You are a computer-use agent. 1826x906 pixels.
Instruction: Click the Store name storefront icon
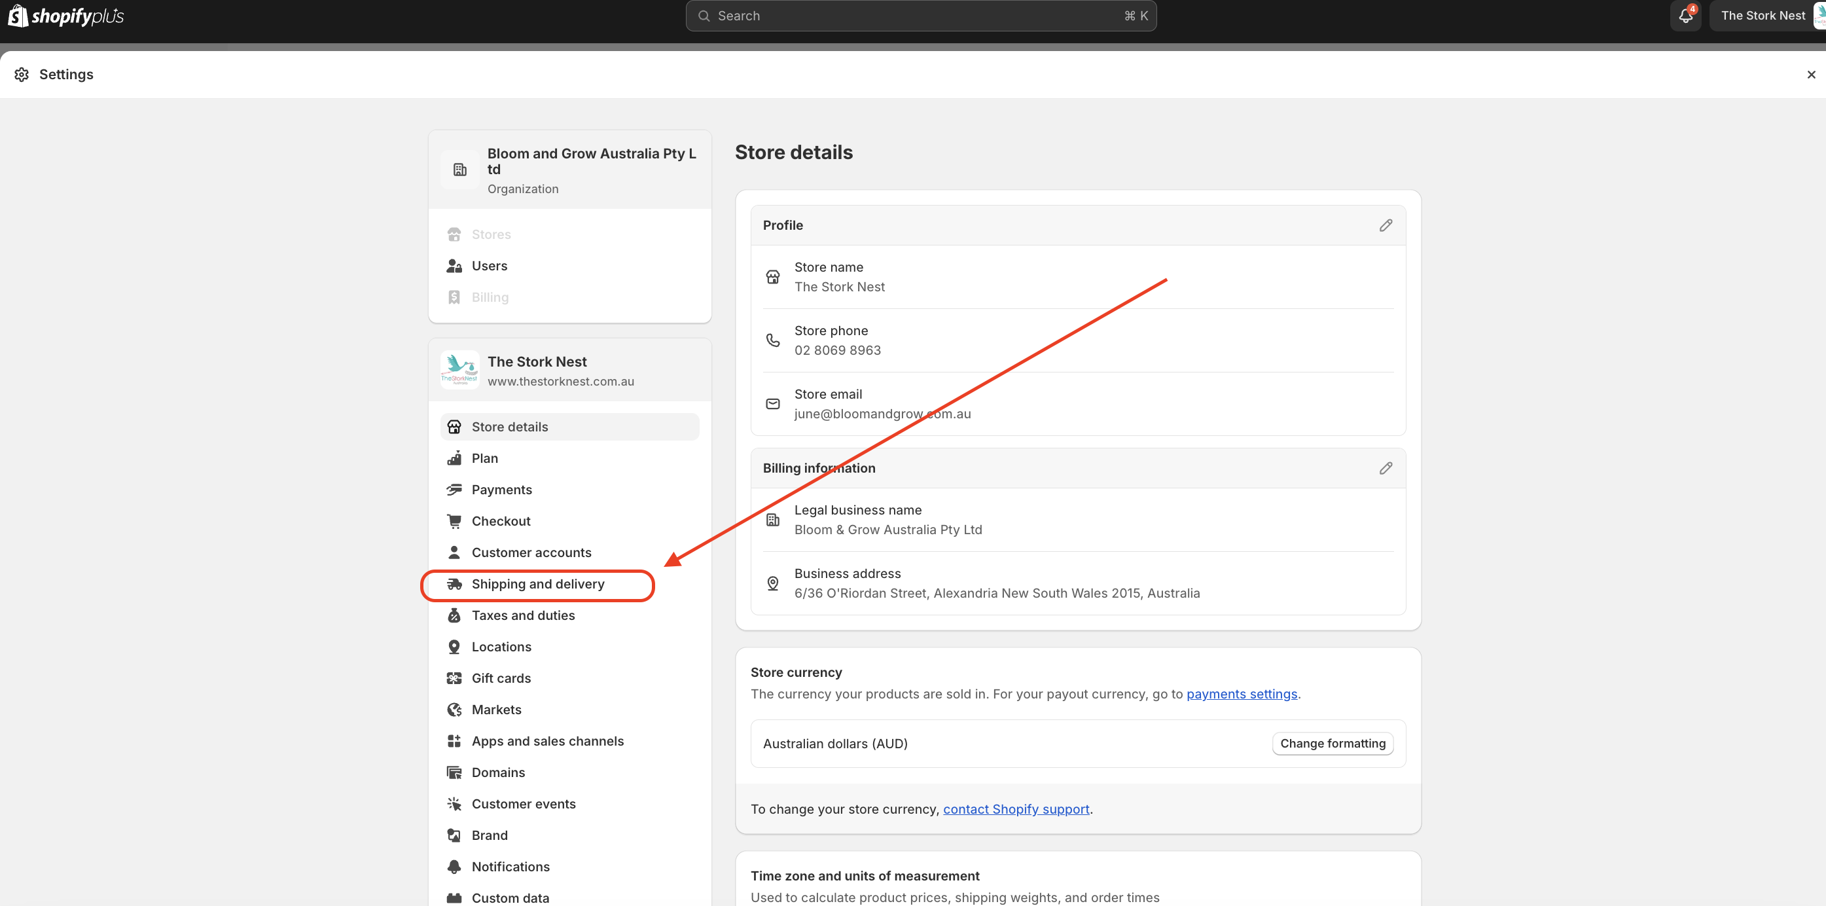[773, 277]
